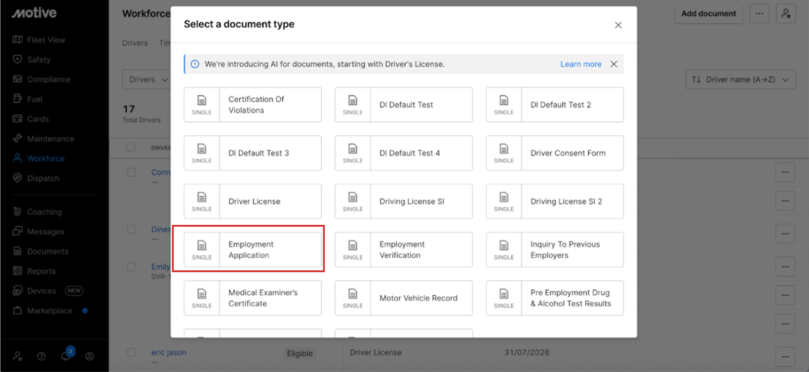Click the notifications bell icon
The height and width of the screenshot is (372, 809).
[66, 356]
